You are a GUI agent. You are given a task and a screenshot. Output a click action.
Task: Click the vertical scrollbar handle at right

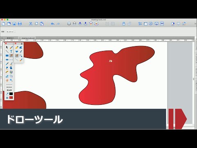click(x=193, y=79)
